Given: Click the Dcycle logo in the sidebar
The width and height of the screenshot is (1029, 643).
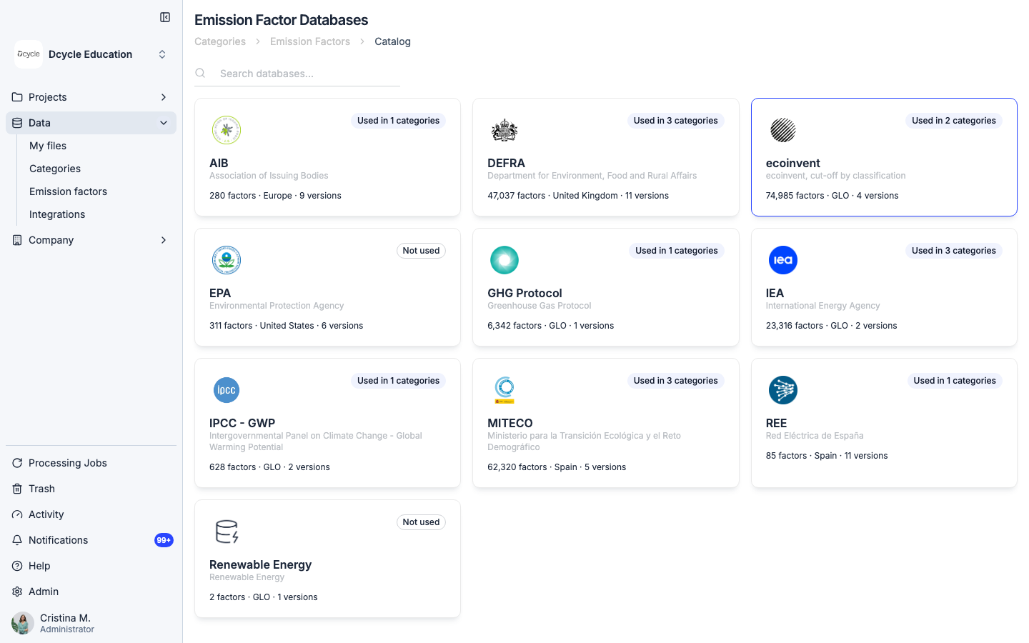Looking at the screenshot, I should click(x=29, y=54).
